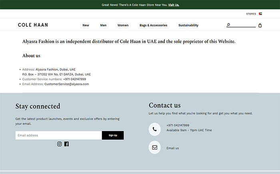Open the New menu
280x174 pixels.
pyautogui.click(x=86, y=25)
